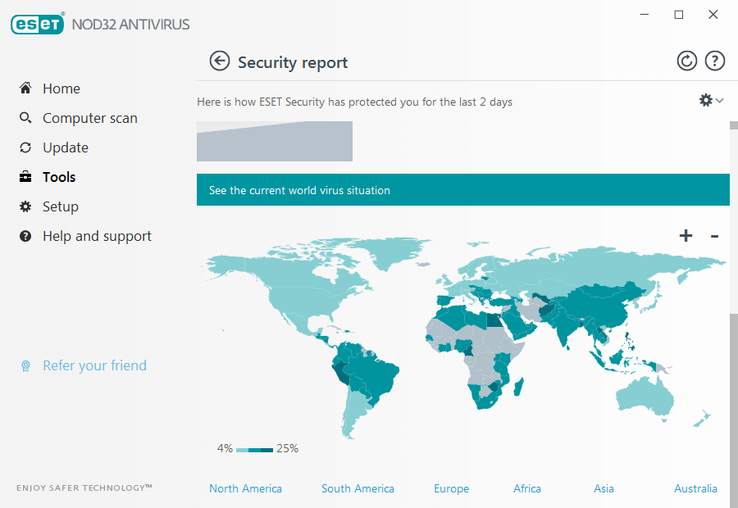Refresh the security report
738x508 pixels.
687,61
